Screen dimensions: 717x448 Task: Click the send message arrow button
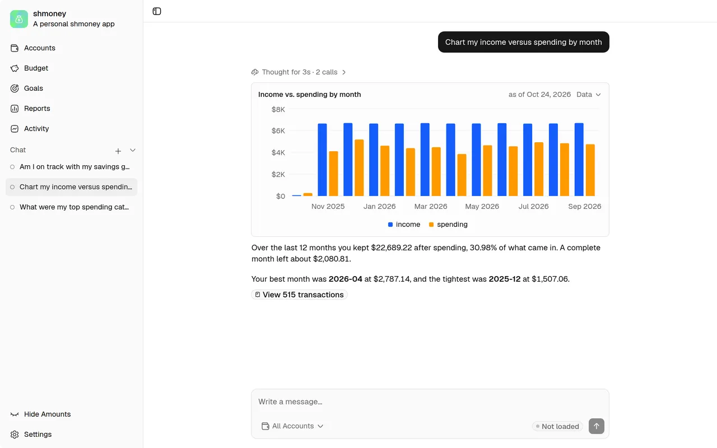pyautogui.click(x=597, y=426)
